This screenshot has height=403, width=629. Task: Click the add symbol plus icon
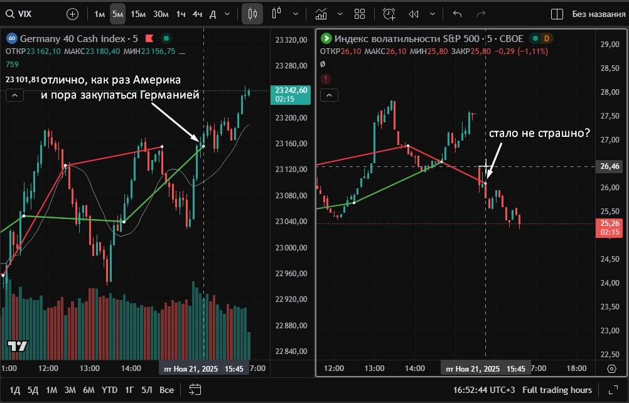(72, 14)
